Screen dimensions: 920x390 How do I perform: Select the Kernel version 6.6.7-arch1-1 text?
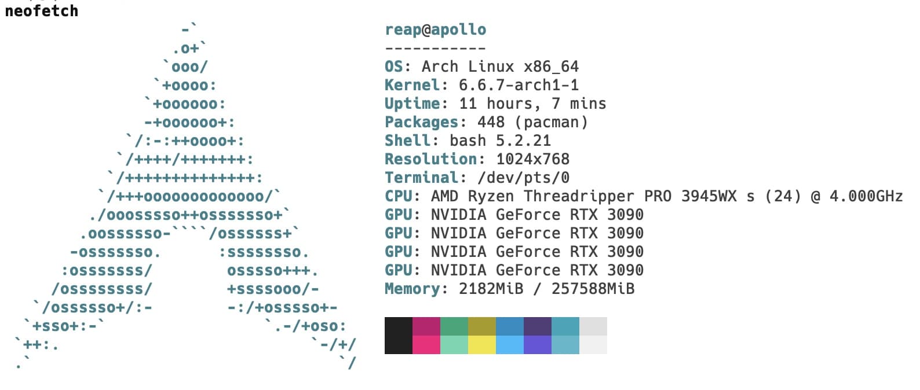point(519,85)
